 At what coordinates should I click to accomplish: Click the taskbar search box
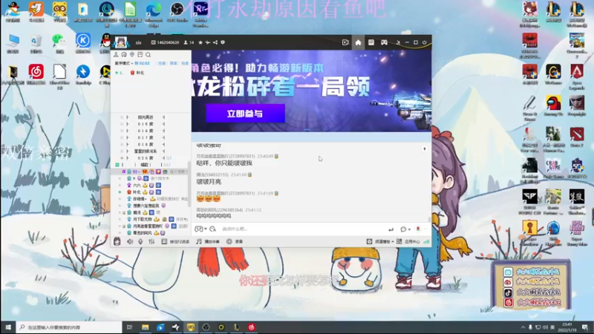[70, 327]
